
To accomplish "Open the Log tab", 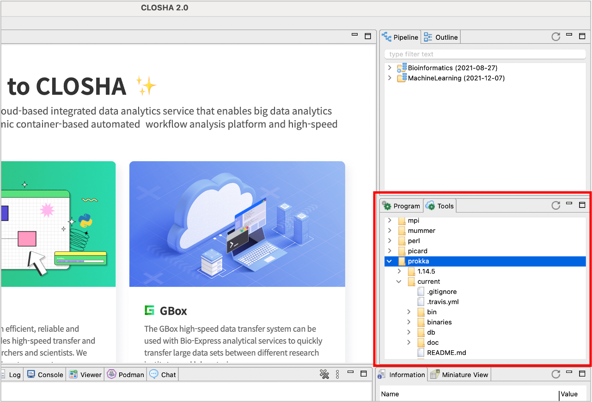I will 11,375.
